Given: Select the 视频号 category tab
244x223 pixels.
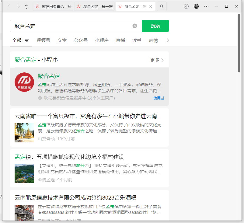Looking at the screenshot, I should click(43, 40).
